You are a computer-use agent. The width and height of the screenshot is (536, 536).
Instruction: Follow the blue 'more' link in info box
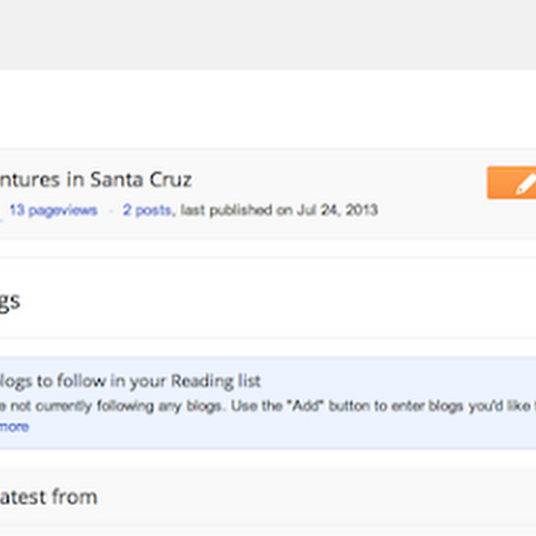coord(14,427)
